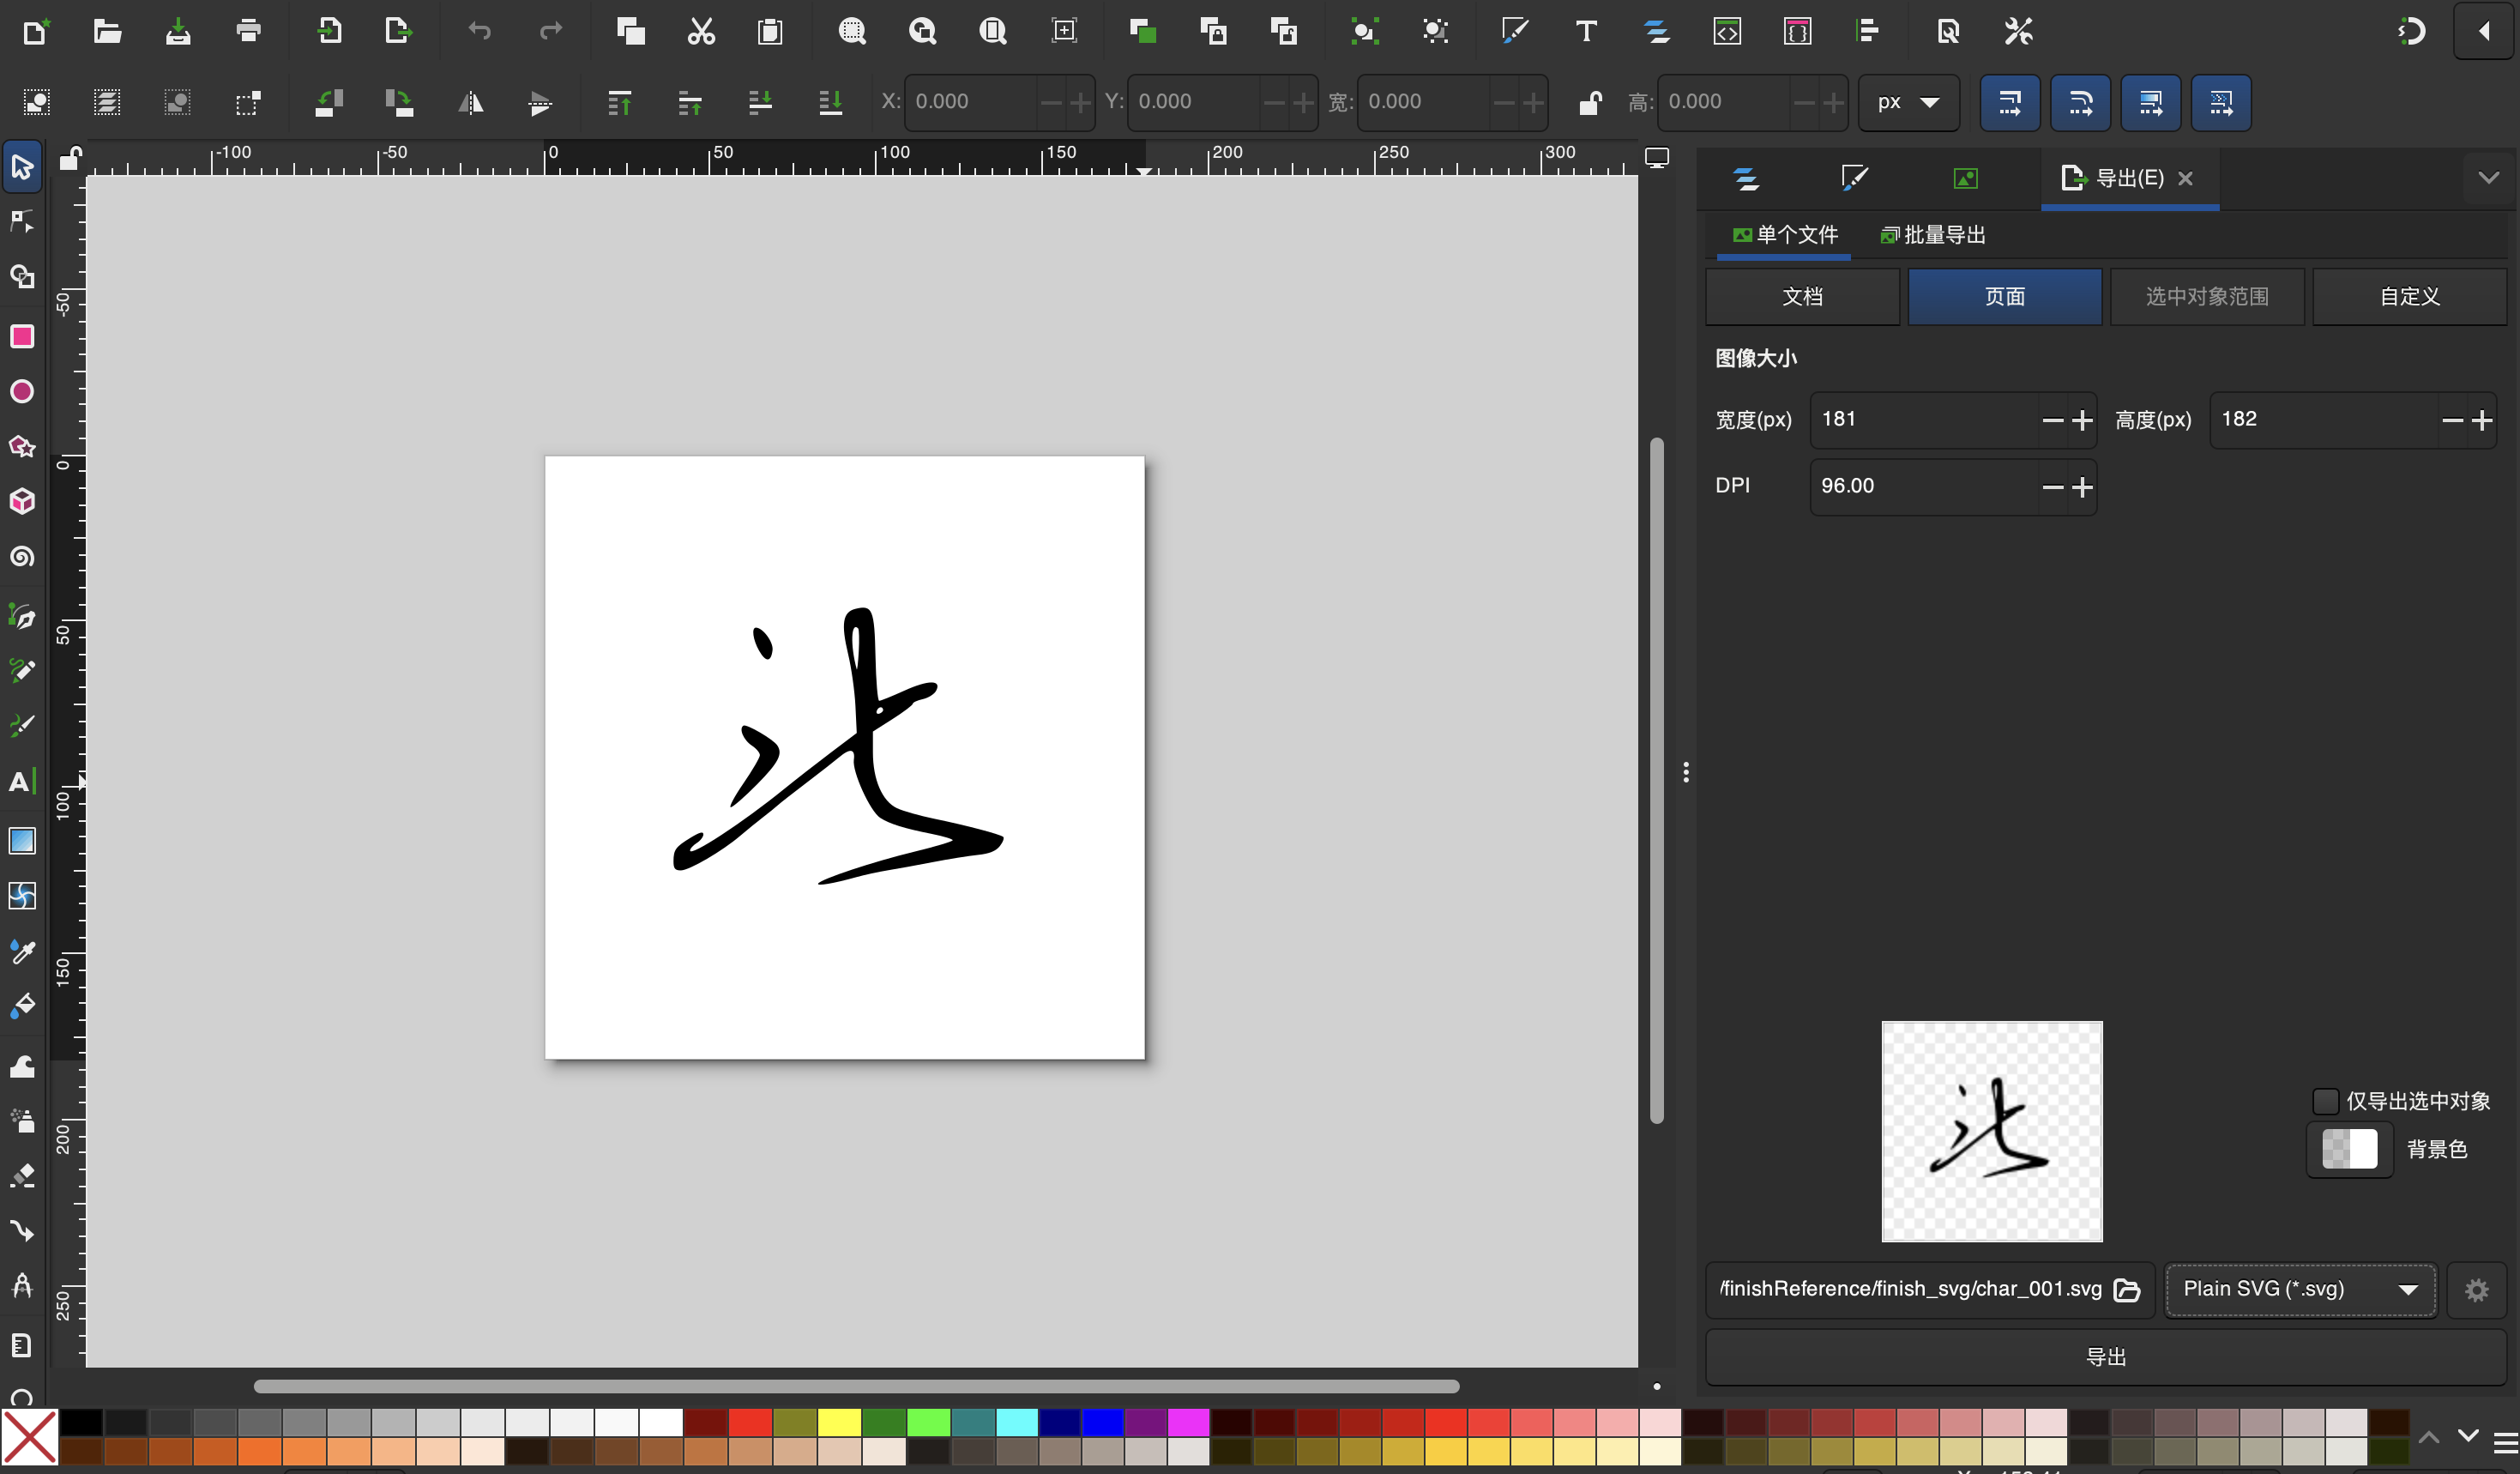Image resolution: width=2520 pixels, height=1474 pixels.
Task: Select the Document (文档) export area
Action: [x=1802, y=296]
